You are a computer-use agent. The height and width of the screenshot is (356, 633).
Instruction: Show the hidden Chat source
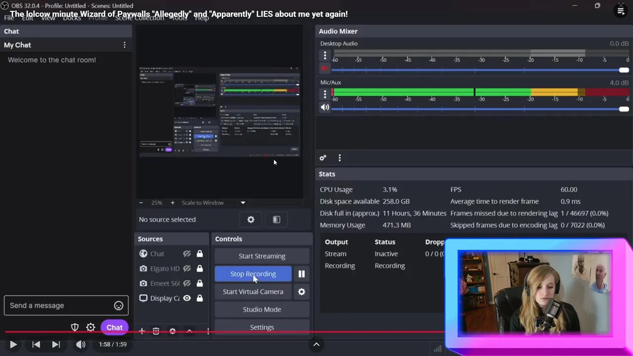(187, 254)
